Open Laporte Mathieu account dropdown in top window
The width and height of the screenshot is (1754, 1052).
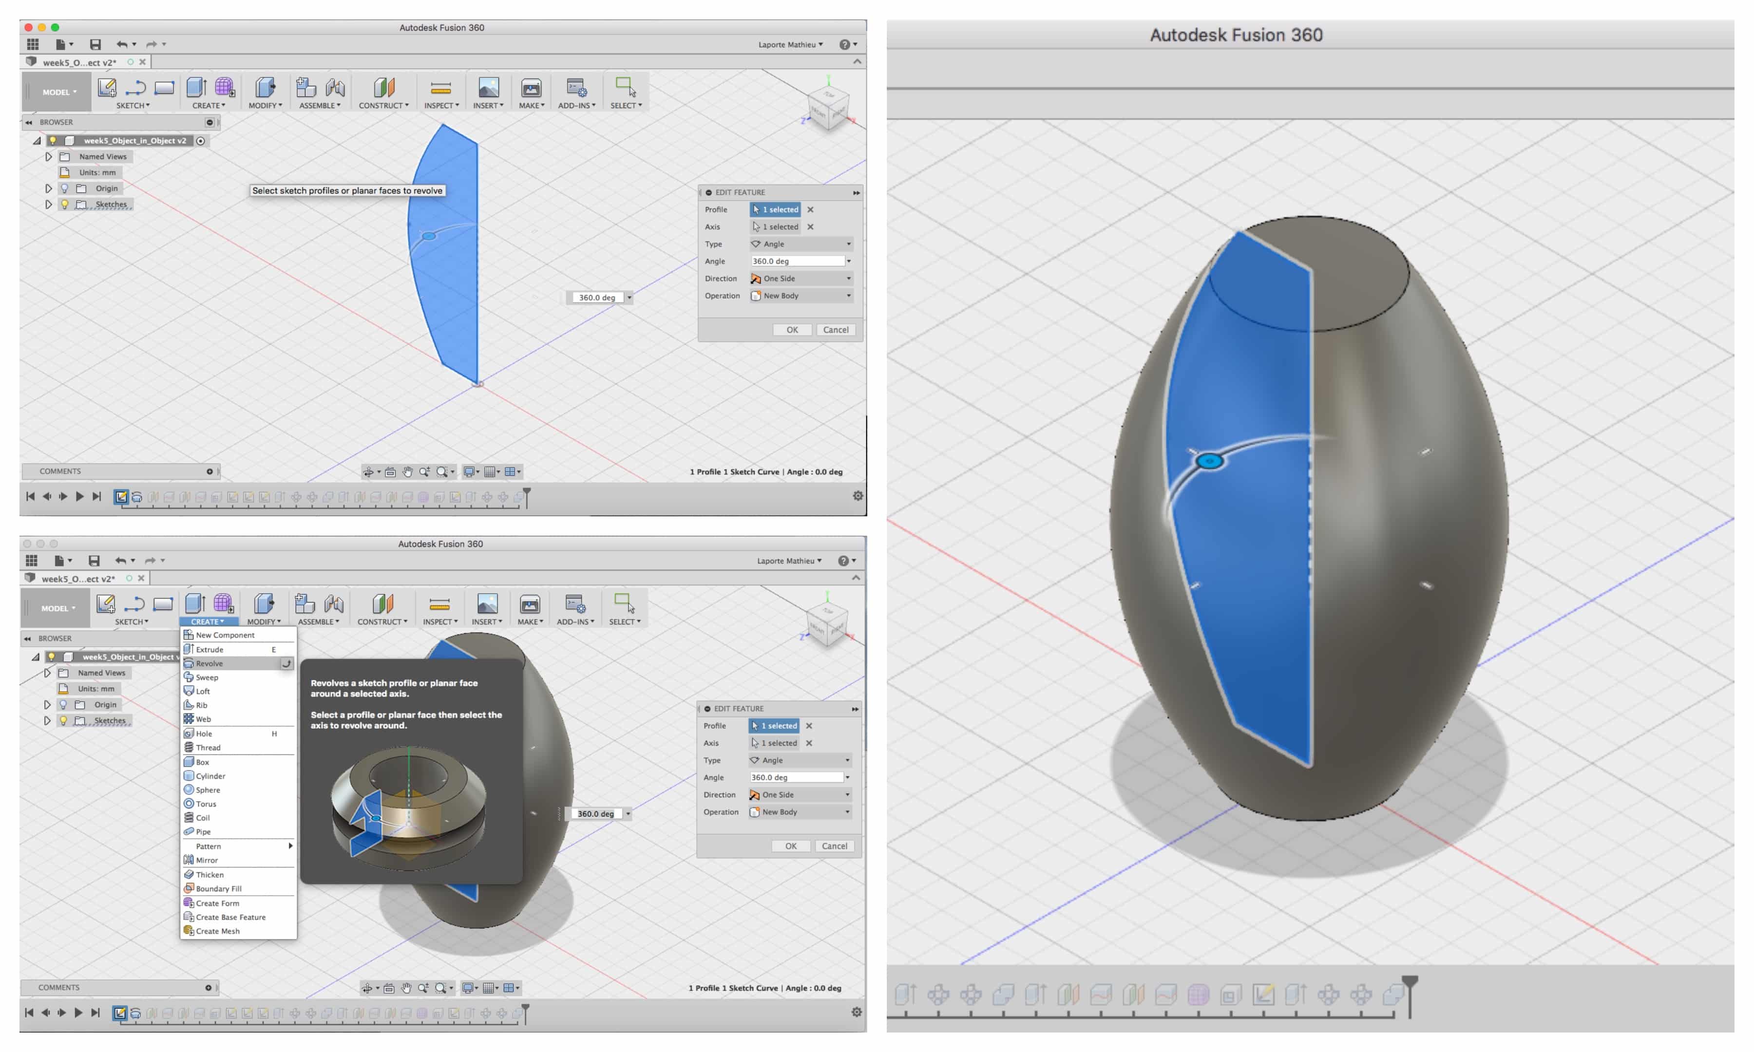[790, 44]
